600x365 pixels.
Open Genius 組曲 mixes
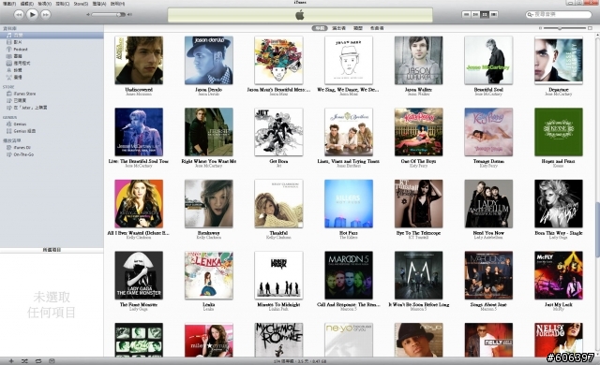tap(52, 131)
